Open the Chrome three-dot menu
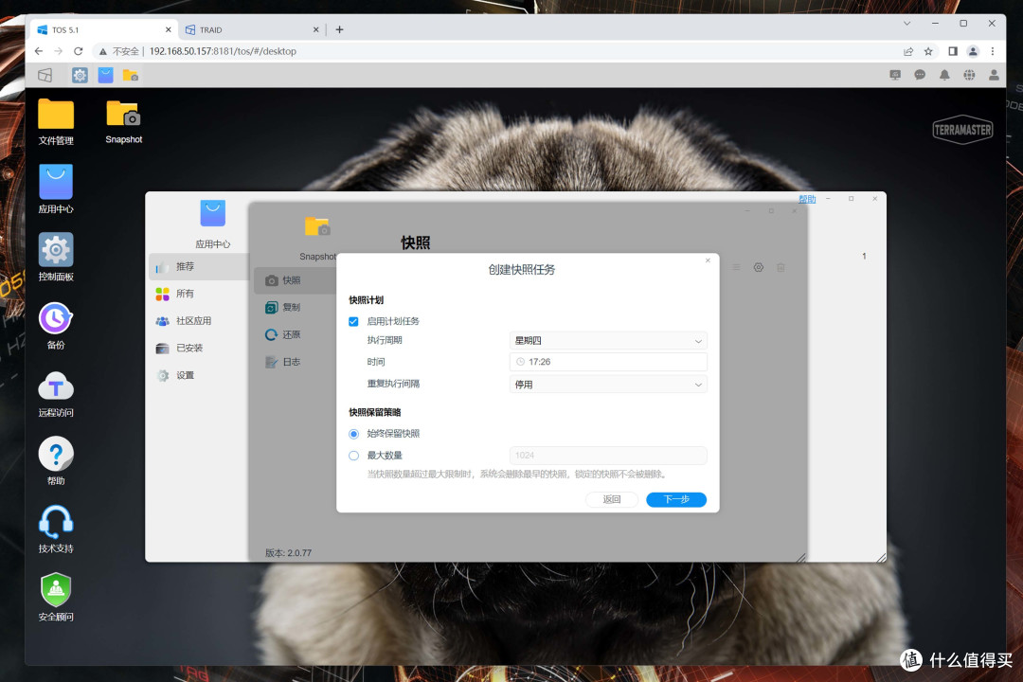This screenshot has width=1023, height=682. 993,51
